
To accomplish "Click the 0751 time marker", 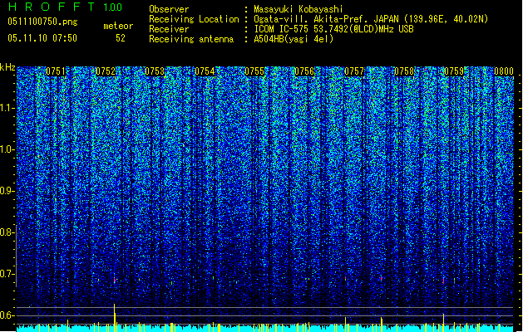I will tap(56, 71).
